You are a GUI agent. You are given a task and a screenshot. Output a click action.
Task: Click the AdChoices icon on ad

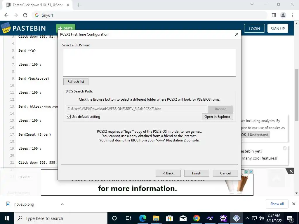point(246,171)
